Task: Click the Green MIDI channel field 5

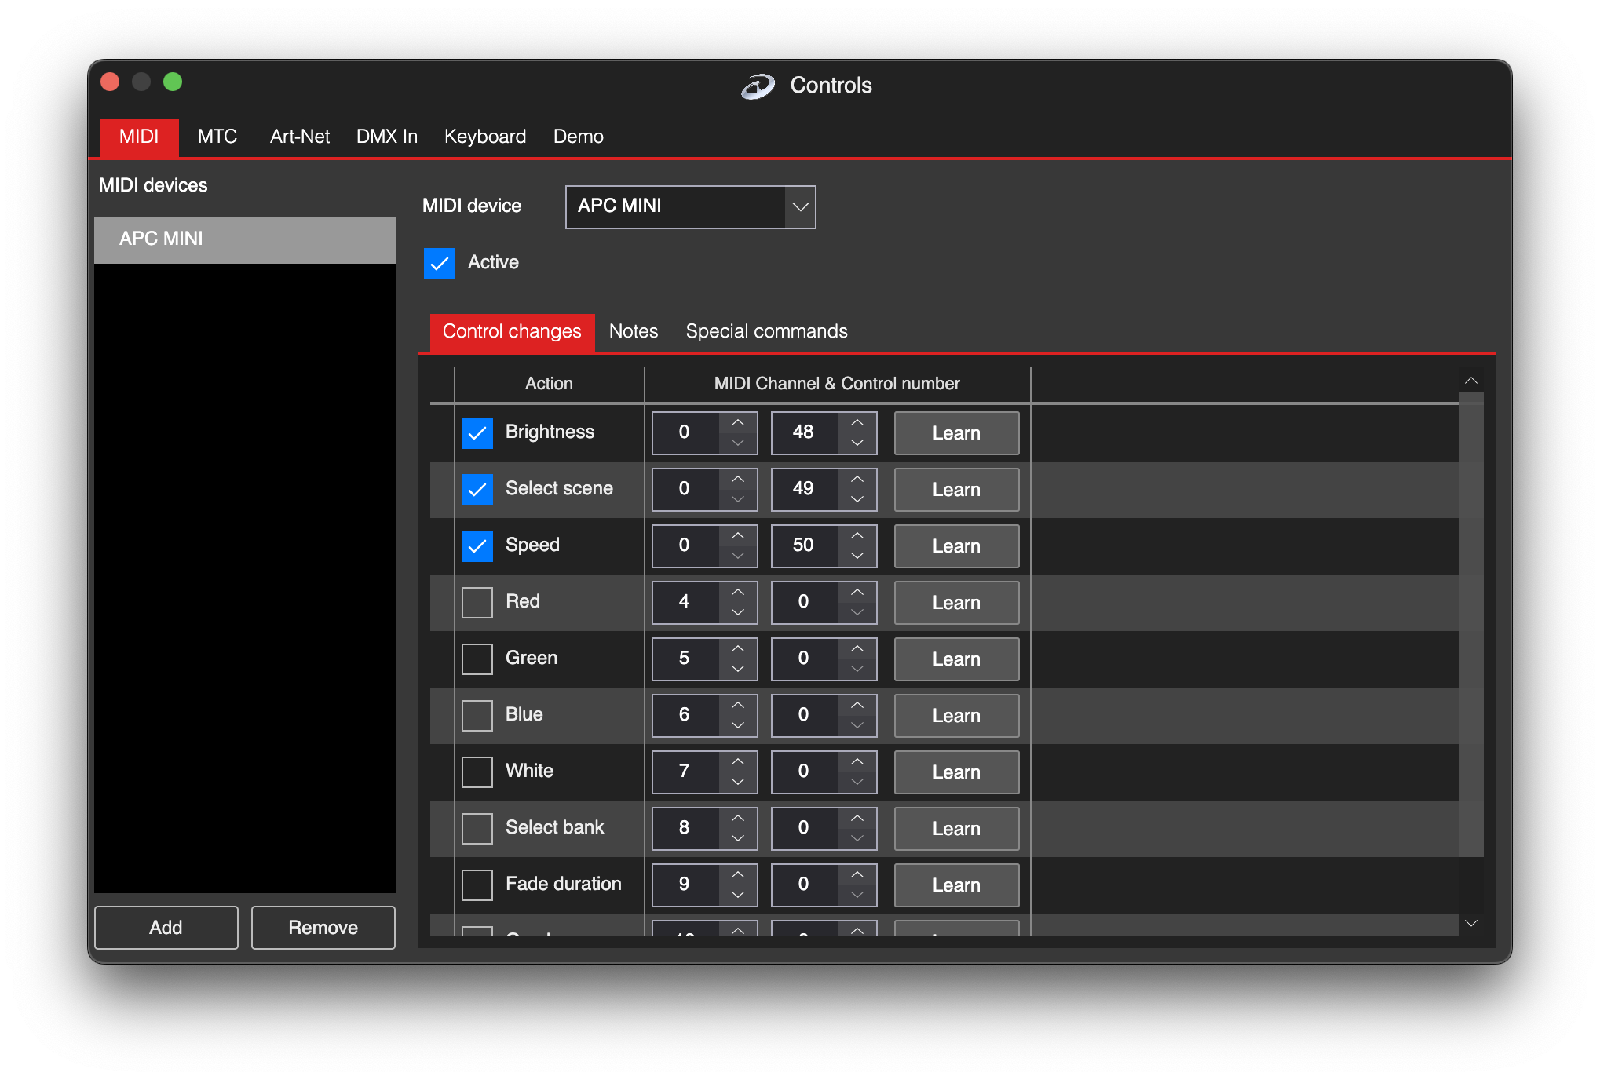Action: pyautogui.click(x=685, y=659)
